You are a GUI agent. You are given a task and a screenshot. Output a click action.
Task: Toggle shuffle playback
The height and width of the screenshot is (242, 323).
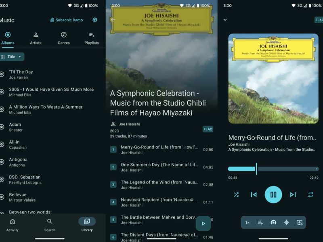[236, 194]
